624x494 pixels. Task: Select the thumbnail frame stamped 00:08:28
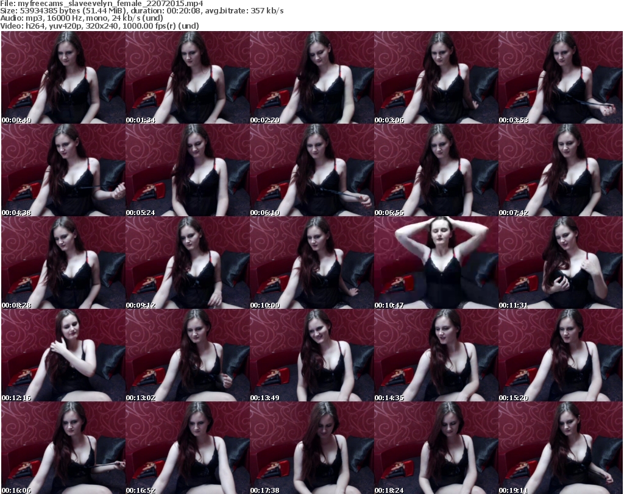[x=63, y=263]
